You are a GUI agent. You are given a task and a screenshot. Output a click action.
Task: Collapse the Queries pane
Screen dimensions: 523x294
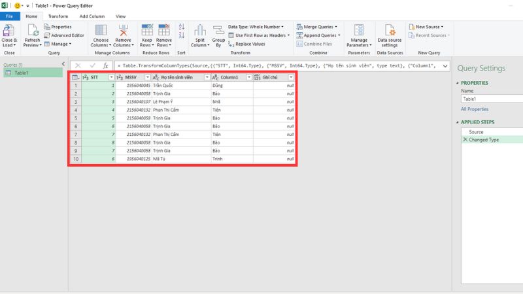coord(63,64)
